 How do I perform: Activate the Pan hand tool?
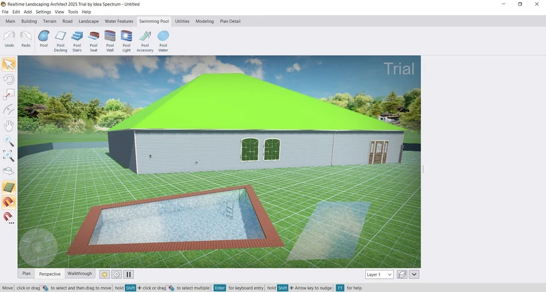point(9,126)
